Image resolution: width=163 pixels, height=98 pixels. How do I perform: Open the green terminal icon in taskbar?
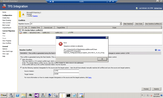[30, 95]
